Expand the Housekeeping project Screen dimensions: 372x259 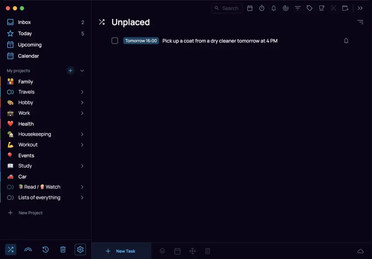coord(82,134)
